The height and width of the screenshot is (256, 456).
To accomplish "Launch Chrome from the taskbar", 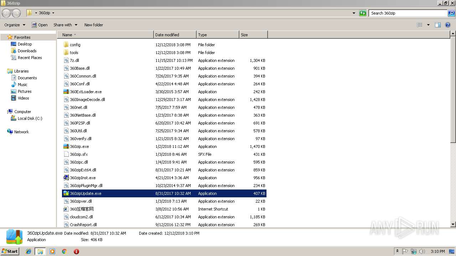I will [x=64, y=251].
